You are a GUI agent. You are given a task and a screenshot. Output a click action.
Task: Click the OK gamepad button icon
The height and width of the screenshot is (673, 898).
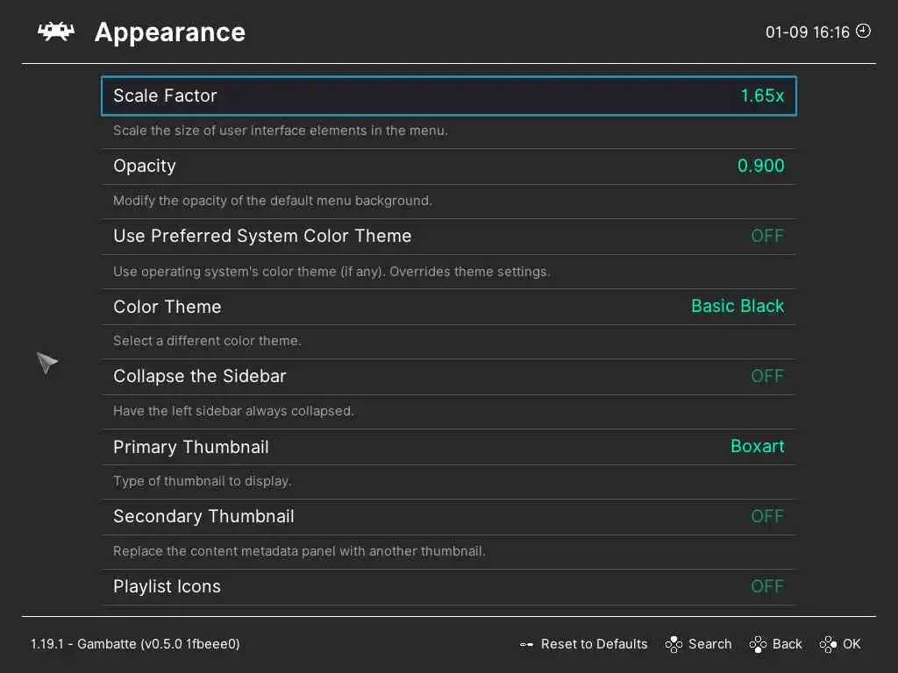coord(828,644)
